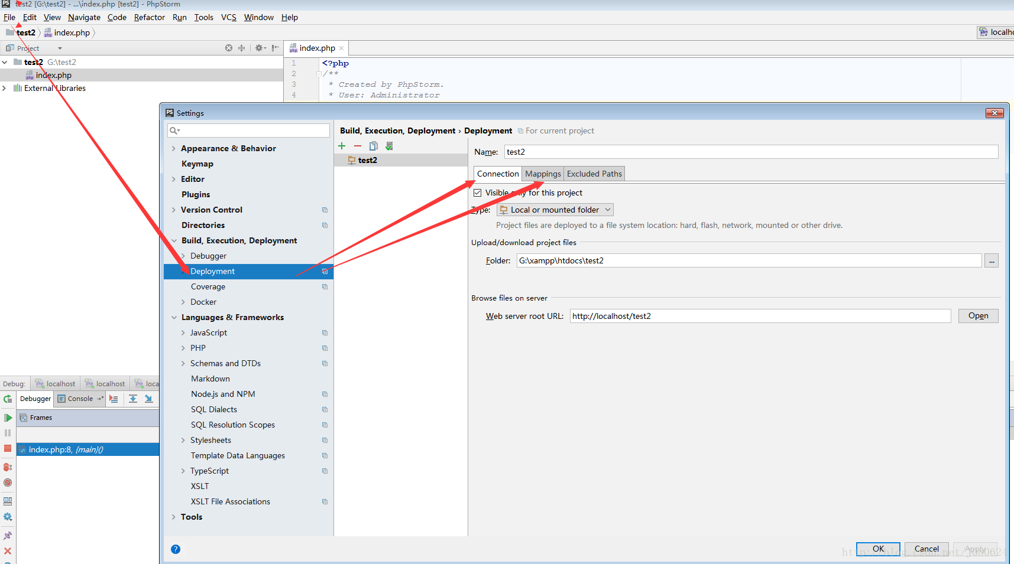Stop debugging with red square

[x=8, y=448]
